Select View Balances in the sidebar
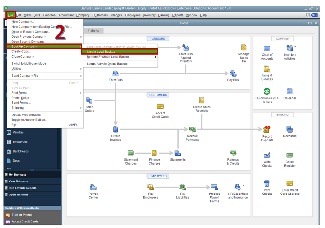 pyautogui.click(x=32, y=181)
